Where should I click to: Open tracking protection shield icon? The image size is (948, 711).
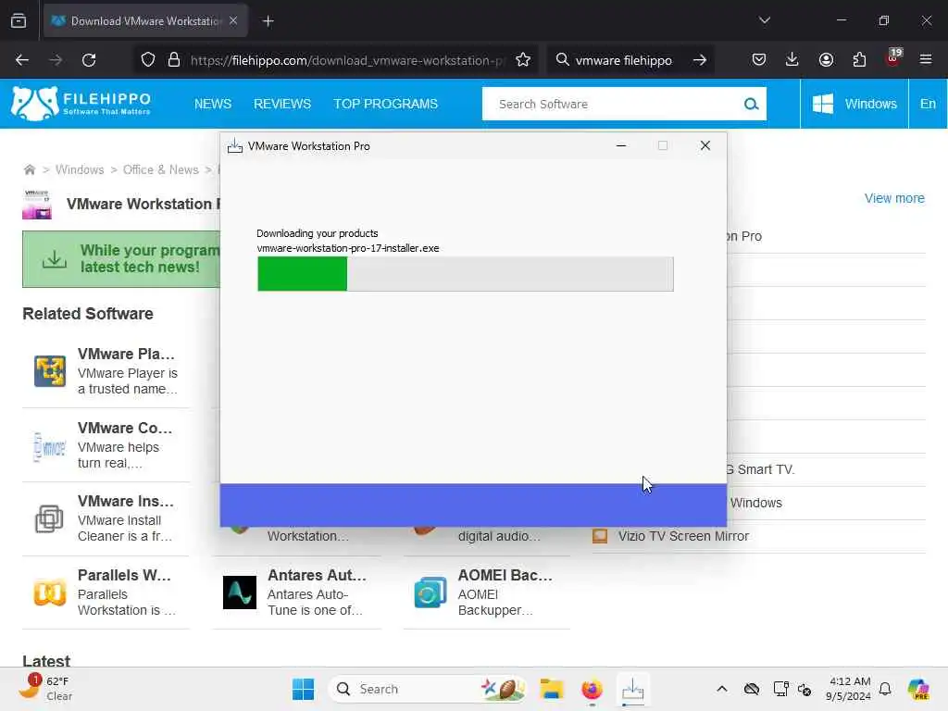[x=148, y=60]
